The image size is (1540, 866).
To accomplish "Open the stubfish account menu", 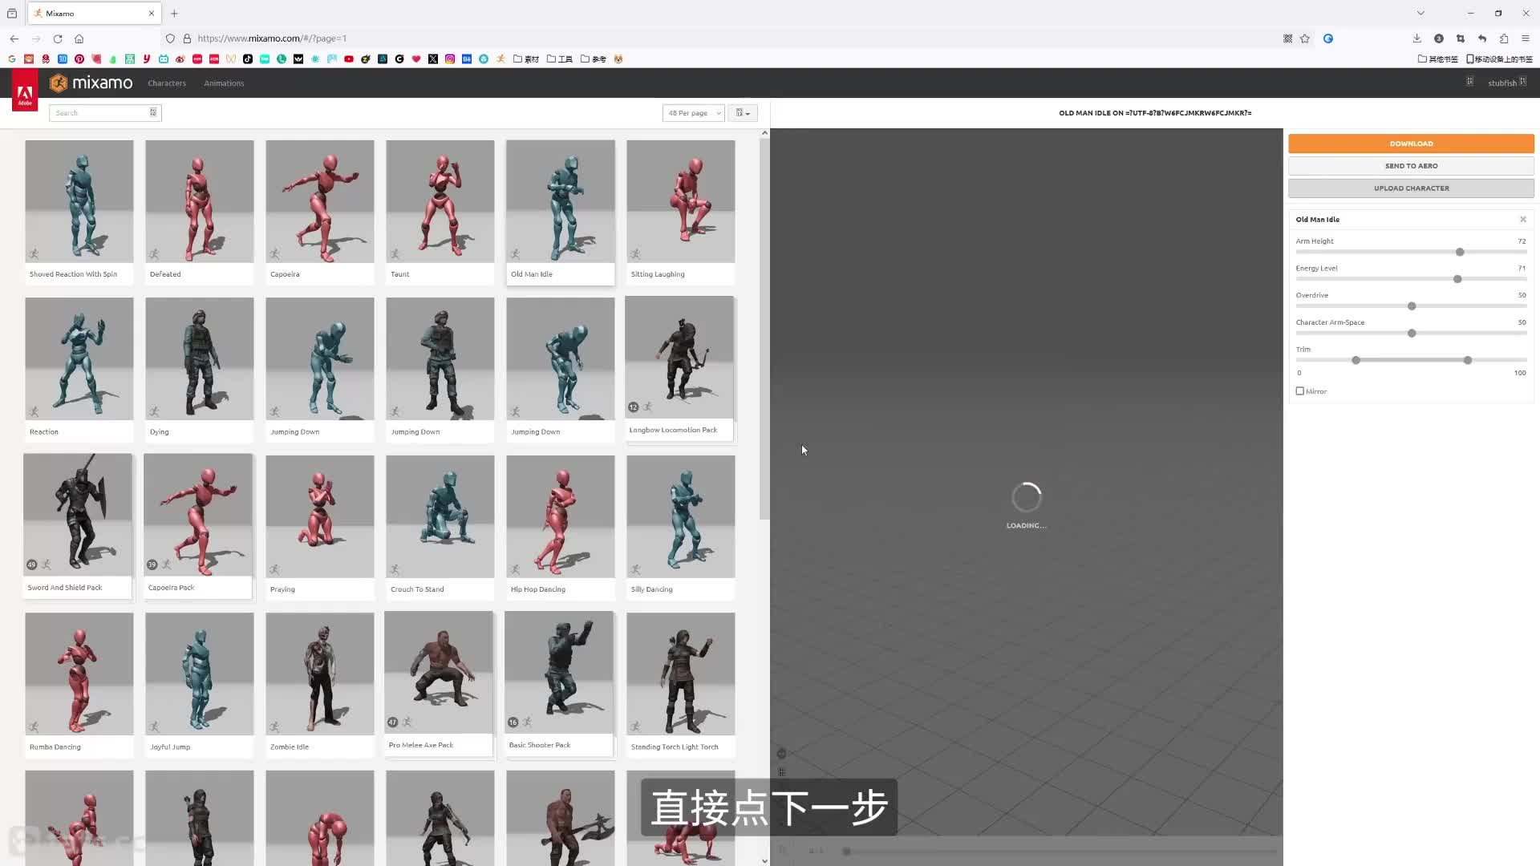I will [1507, 83].
